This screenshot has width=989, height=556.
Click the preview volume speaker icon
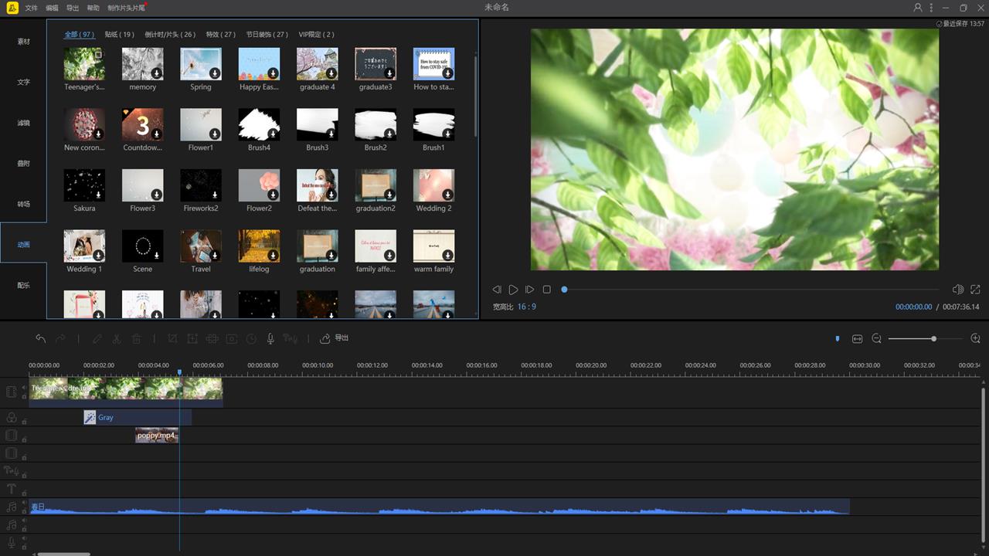[957, 290]
